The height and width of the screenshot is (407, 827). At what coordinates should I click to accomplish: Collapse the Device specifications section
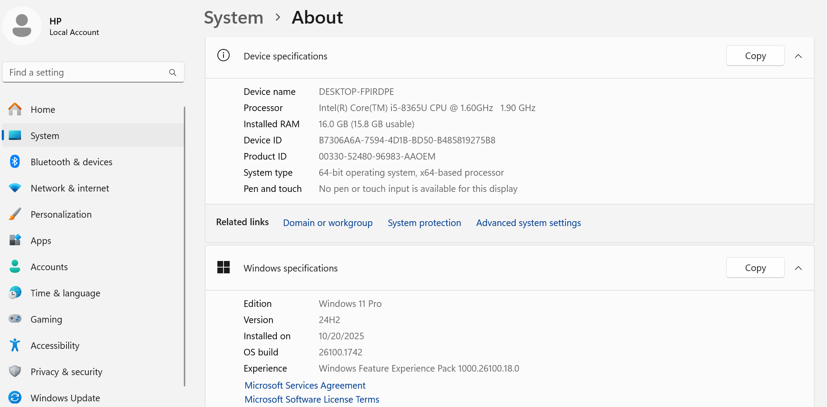pyautogui.click(x=798, y=56)
